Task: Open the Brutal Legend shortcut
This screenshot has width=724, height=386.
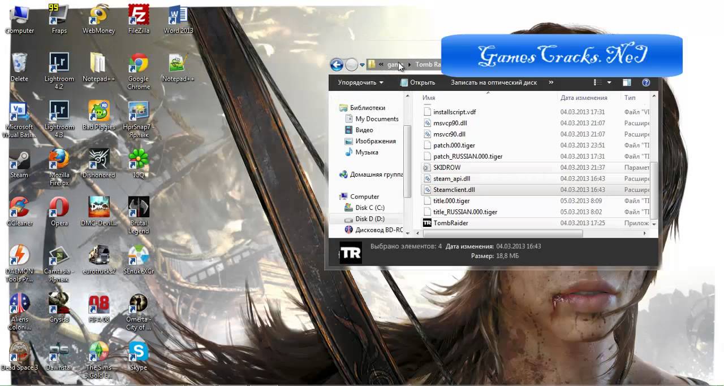Action: click(139, 216)
